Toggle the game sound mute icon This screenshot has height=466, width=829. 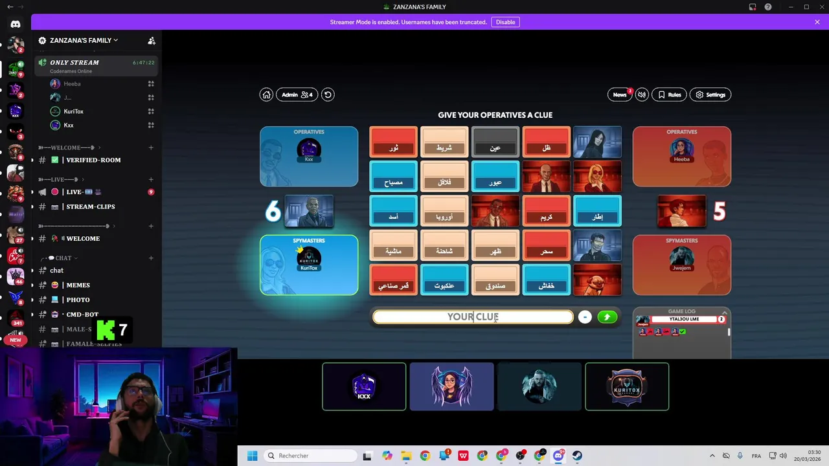coord(642,94)
